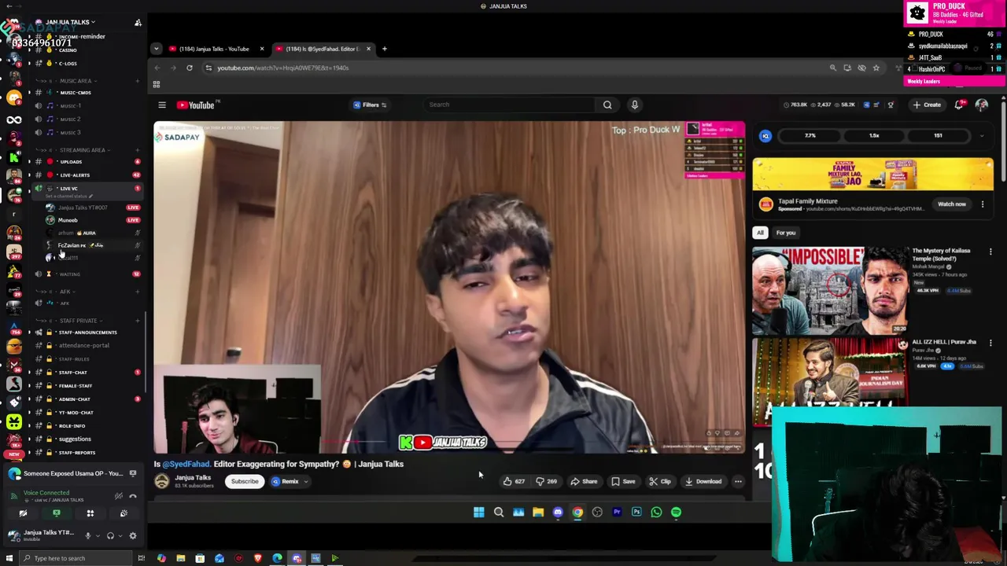Open Chrome tab search chevron
Image resolution: width=1007 pixels, height=566 pixels.
click(x=156, y=49)
